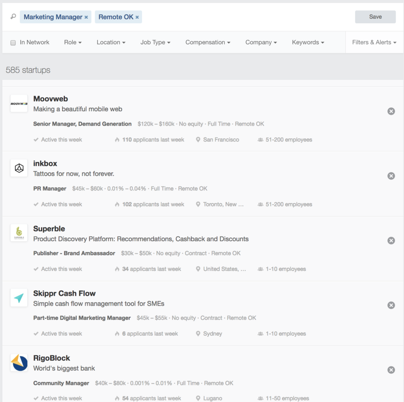
Task: Open the Location filter menu
Action: [111, 42]
